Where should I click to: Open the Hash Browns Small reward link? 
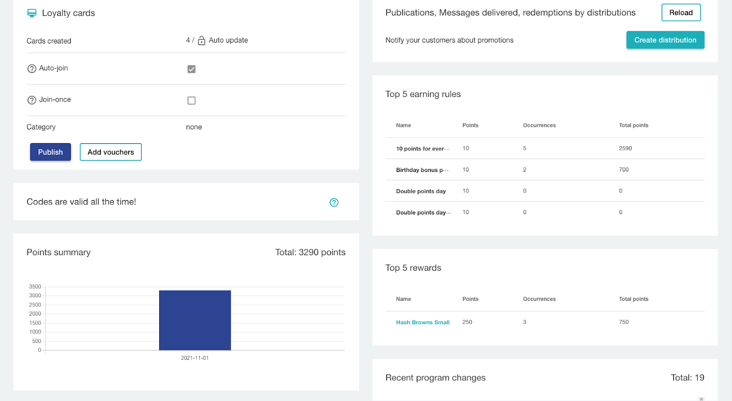pos(422,322)
